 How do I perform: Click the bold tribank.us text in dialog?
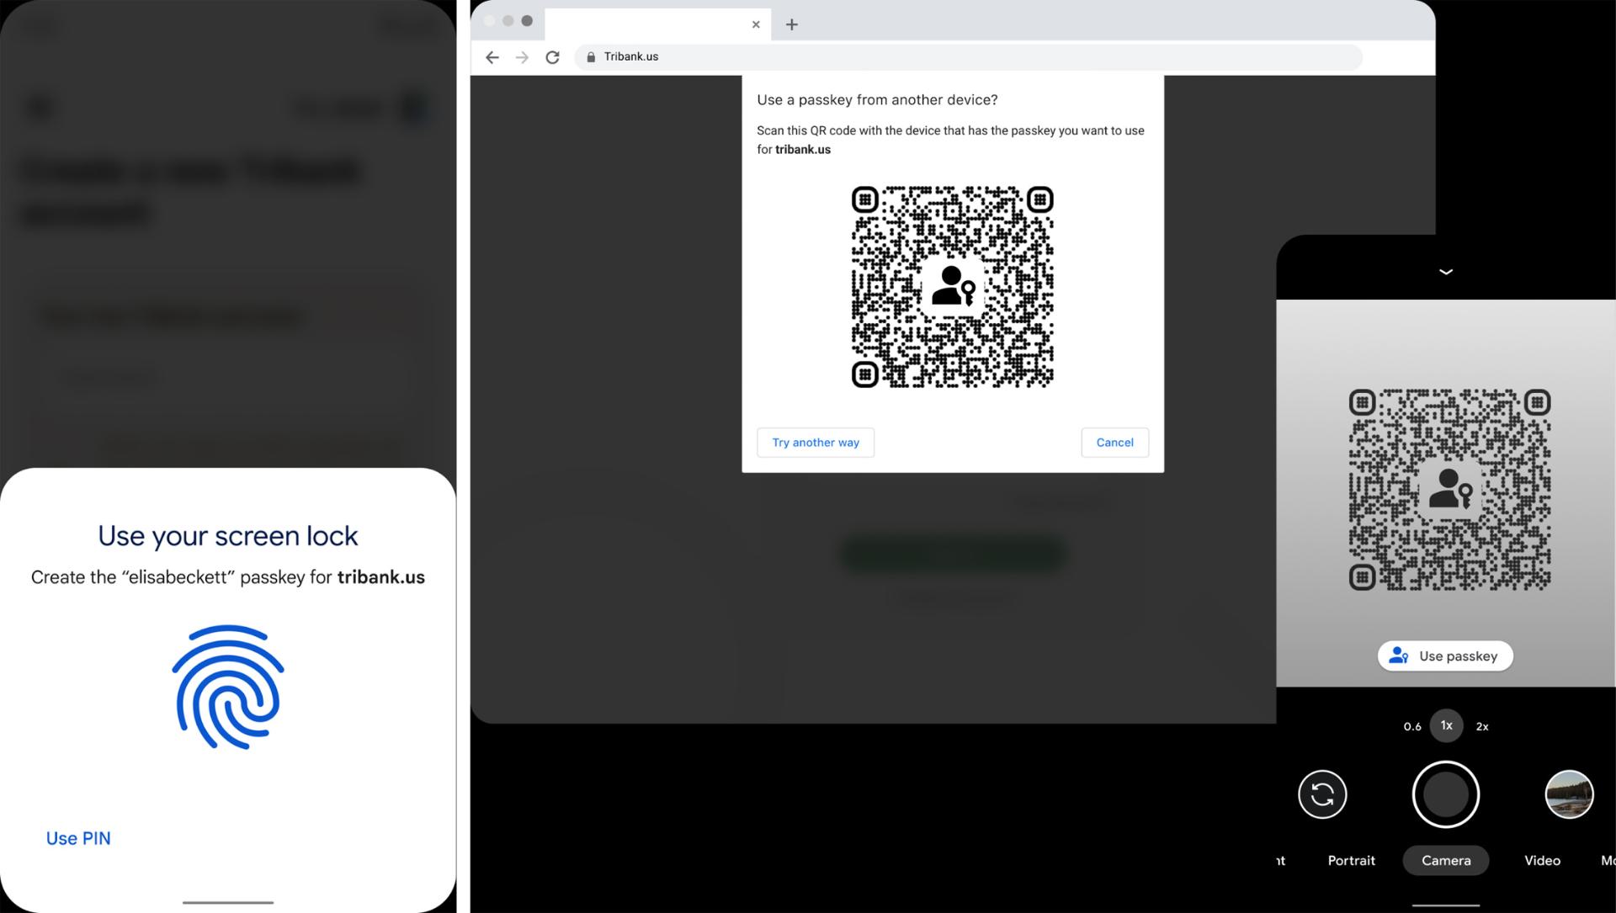pos(802,150)
